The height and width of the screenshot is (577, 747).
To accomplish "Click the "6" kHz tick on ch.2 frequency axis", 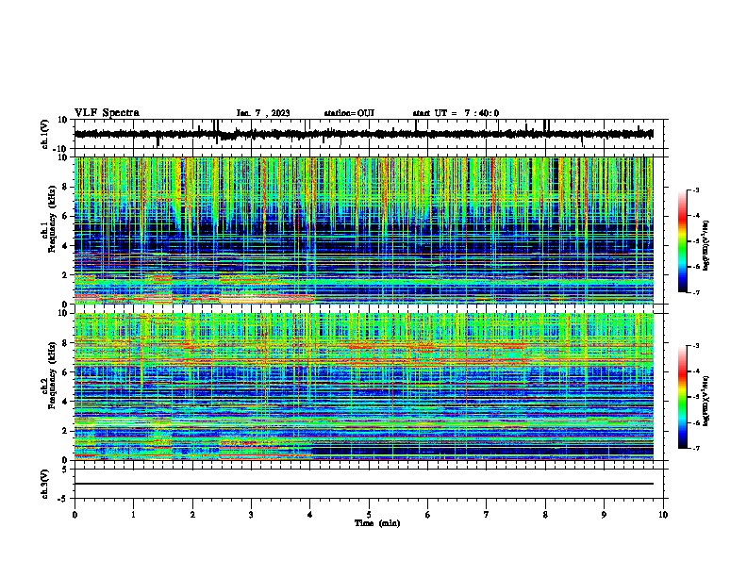I will tap(66, 372).
